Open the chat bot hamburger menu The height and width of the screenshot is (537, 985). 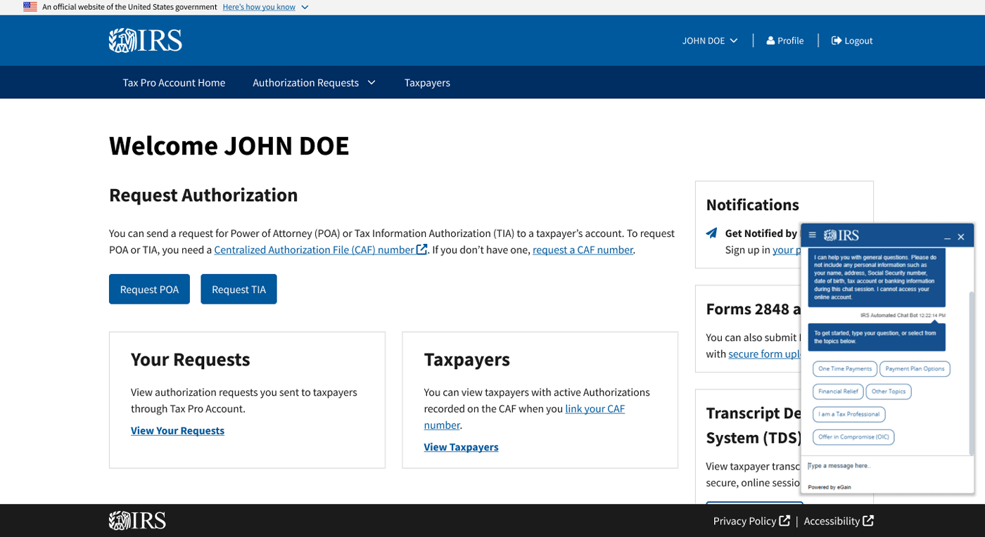(x=813, y=235)
